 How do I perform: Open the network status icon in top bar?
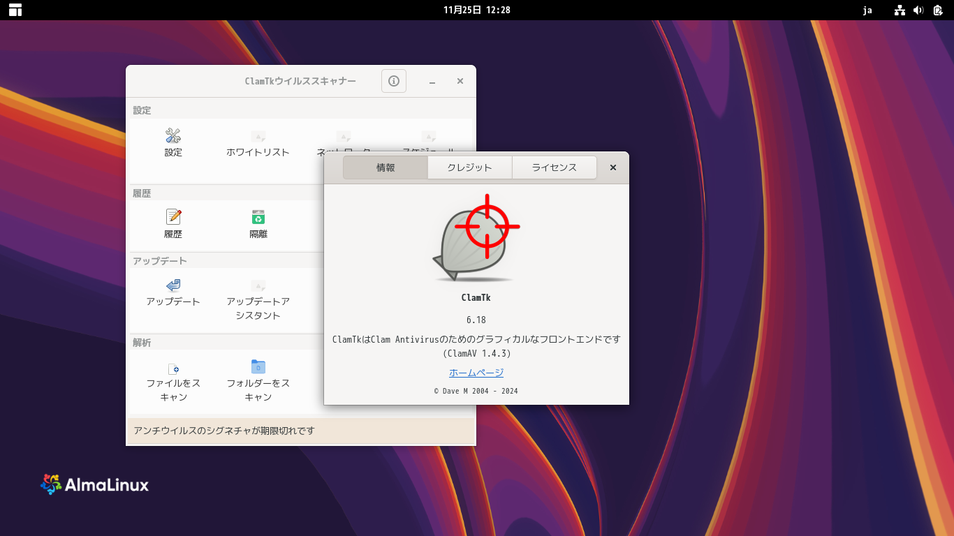click(900, 10)
